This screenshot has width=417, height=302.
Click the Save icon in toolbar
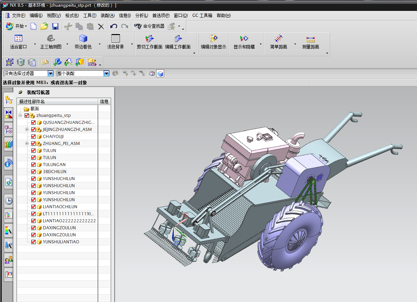coord(55,26)
